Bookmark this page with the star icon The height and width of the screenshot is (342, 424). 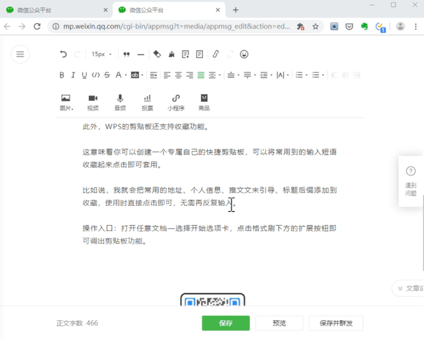click(x=315, y=27)
